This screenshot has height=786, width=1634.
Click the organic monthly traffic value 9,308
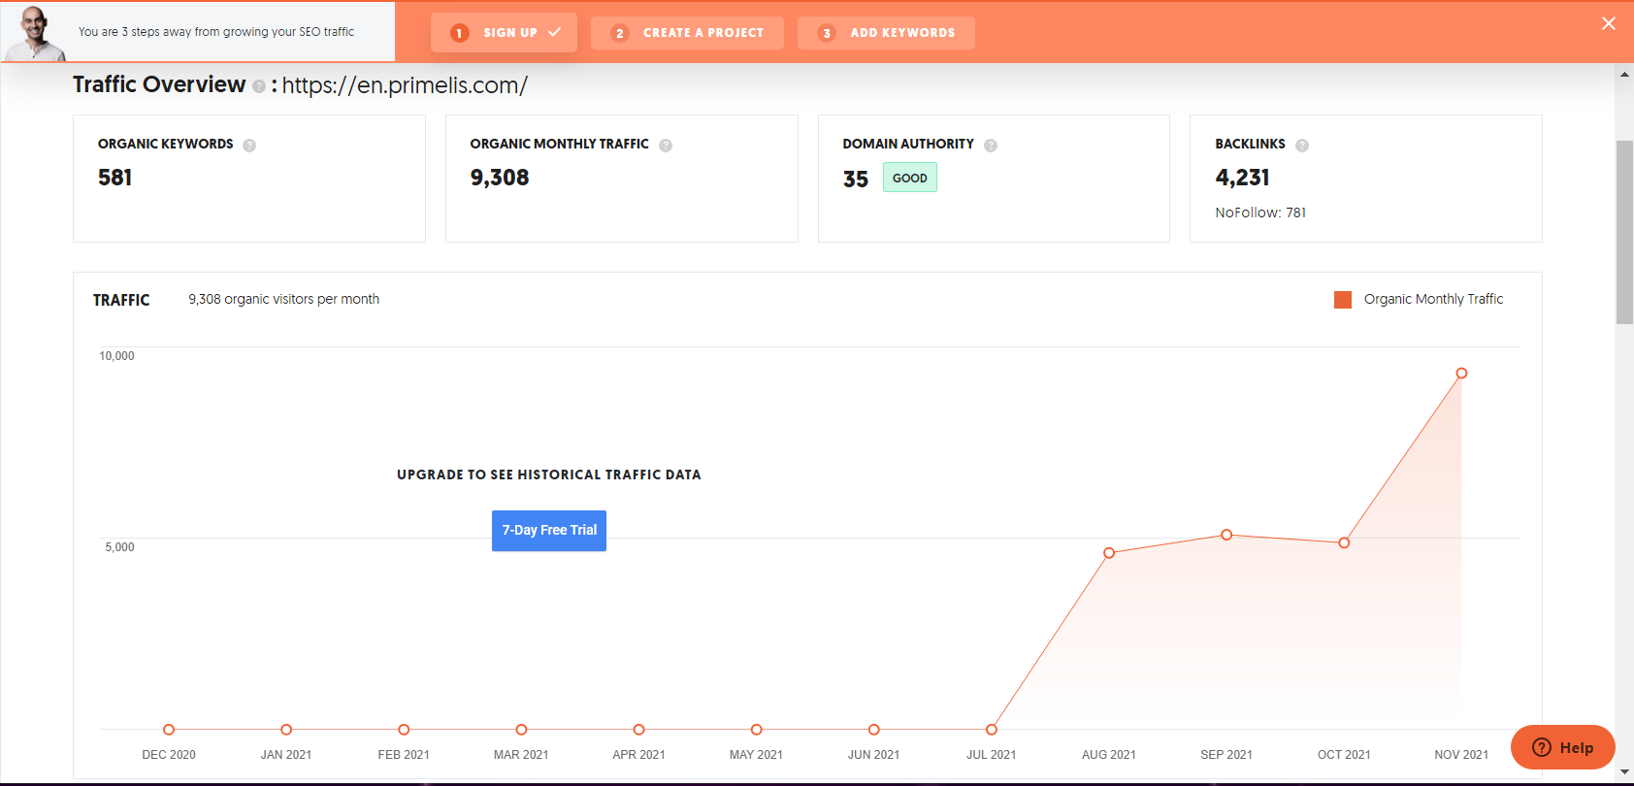[500, 178]
